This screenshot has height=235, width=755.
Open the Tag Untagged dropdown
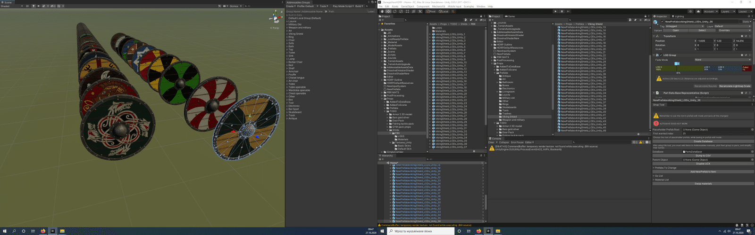tap(685, 26)
